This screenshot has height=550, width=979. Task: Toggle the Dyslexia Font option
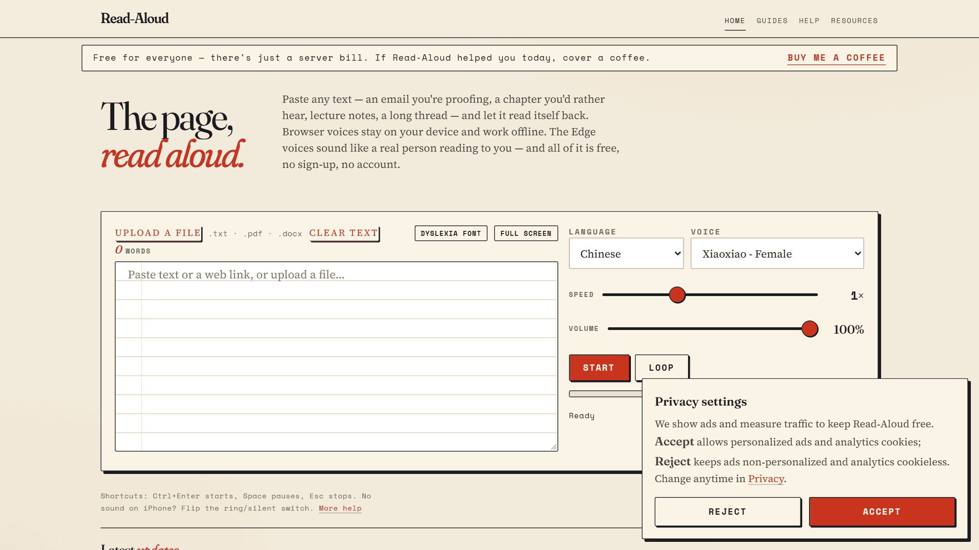[451, 234]
